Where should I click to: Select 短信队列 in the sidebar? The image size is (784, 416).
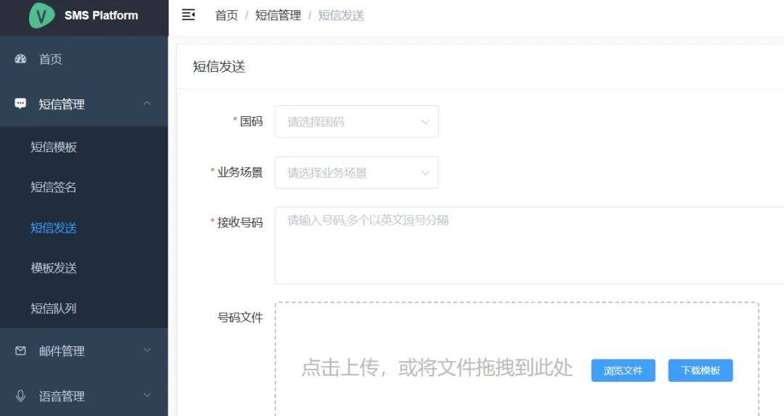[x=84, y=308]
